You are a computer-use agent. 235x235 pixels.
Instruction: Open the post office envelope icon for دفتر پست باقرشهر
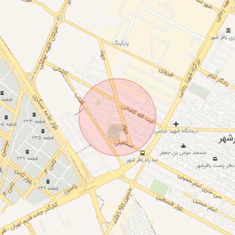[215, 159]
